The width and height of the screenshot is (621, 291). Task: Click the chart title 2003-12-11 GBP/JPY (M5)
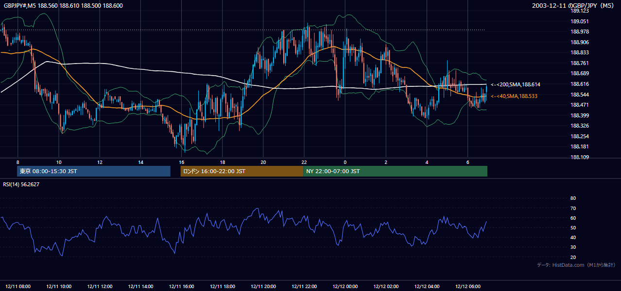tap(574, 6)
